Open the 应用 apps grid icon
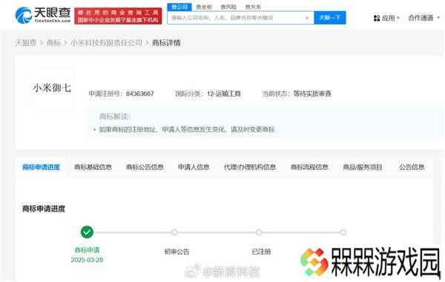This screenshot has width=445, height=282. [377, 18]
